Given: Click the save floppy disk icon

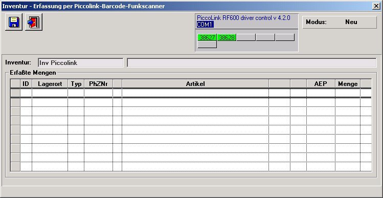Looking at the screenshot, I should click(14, 22).
